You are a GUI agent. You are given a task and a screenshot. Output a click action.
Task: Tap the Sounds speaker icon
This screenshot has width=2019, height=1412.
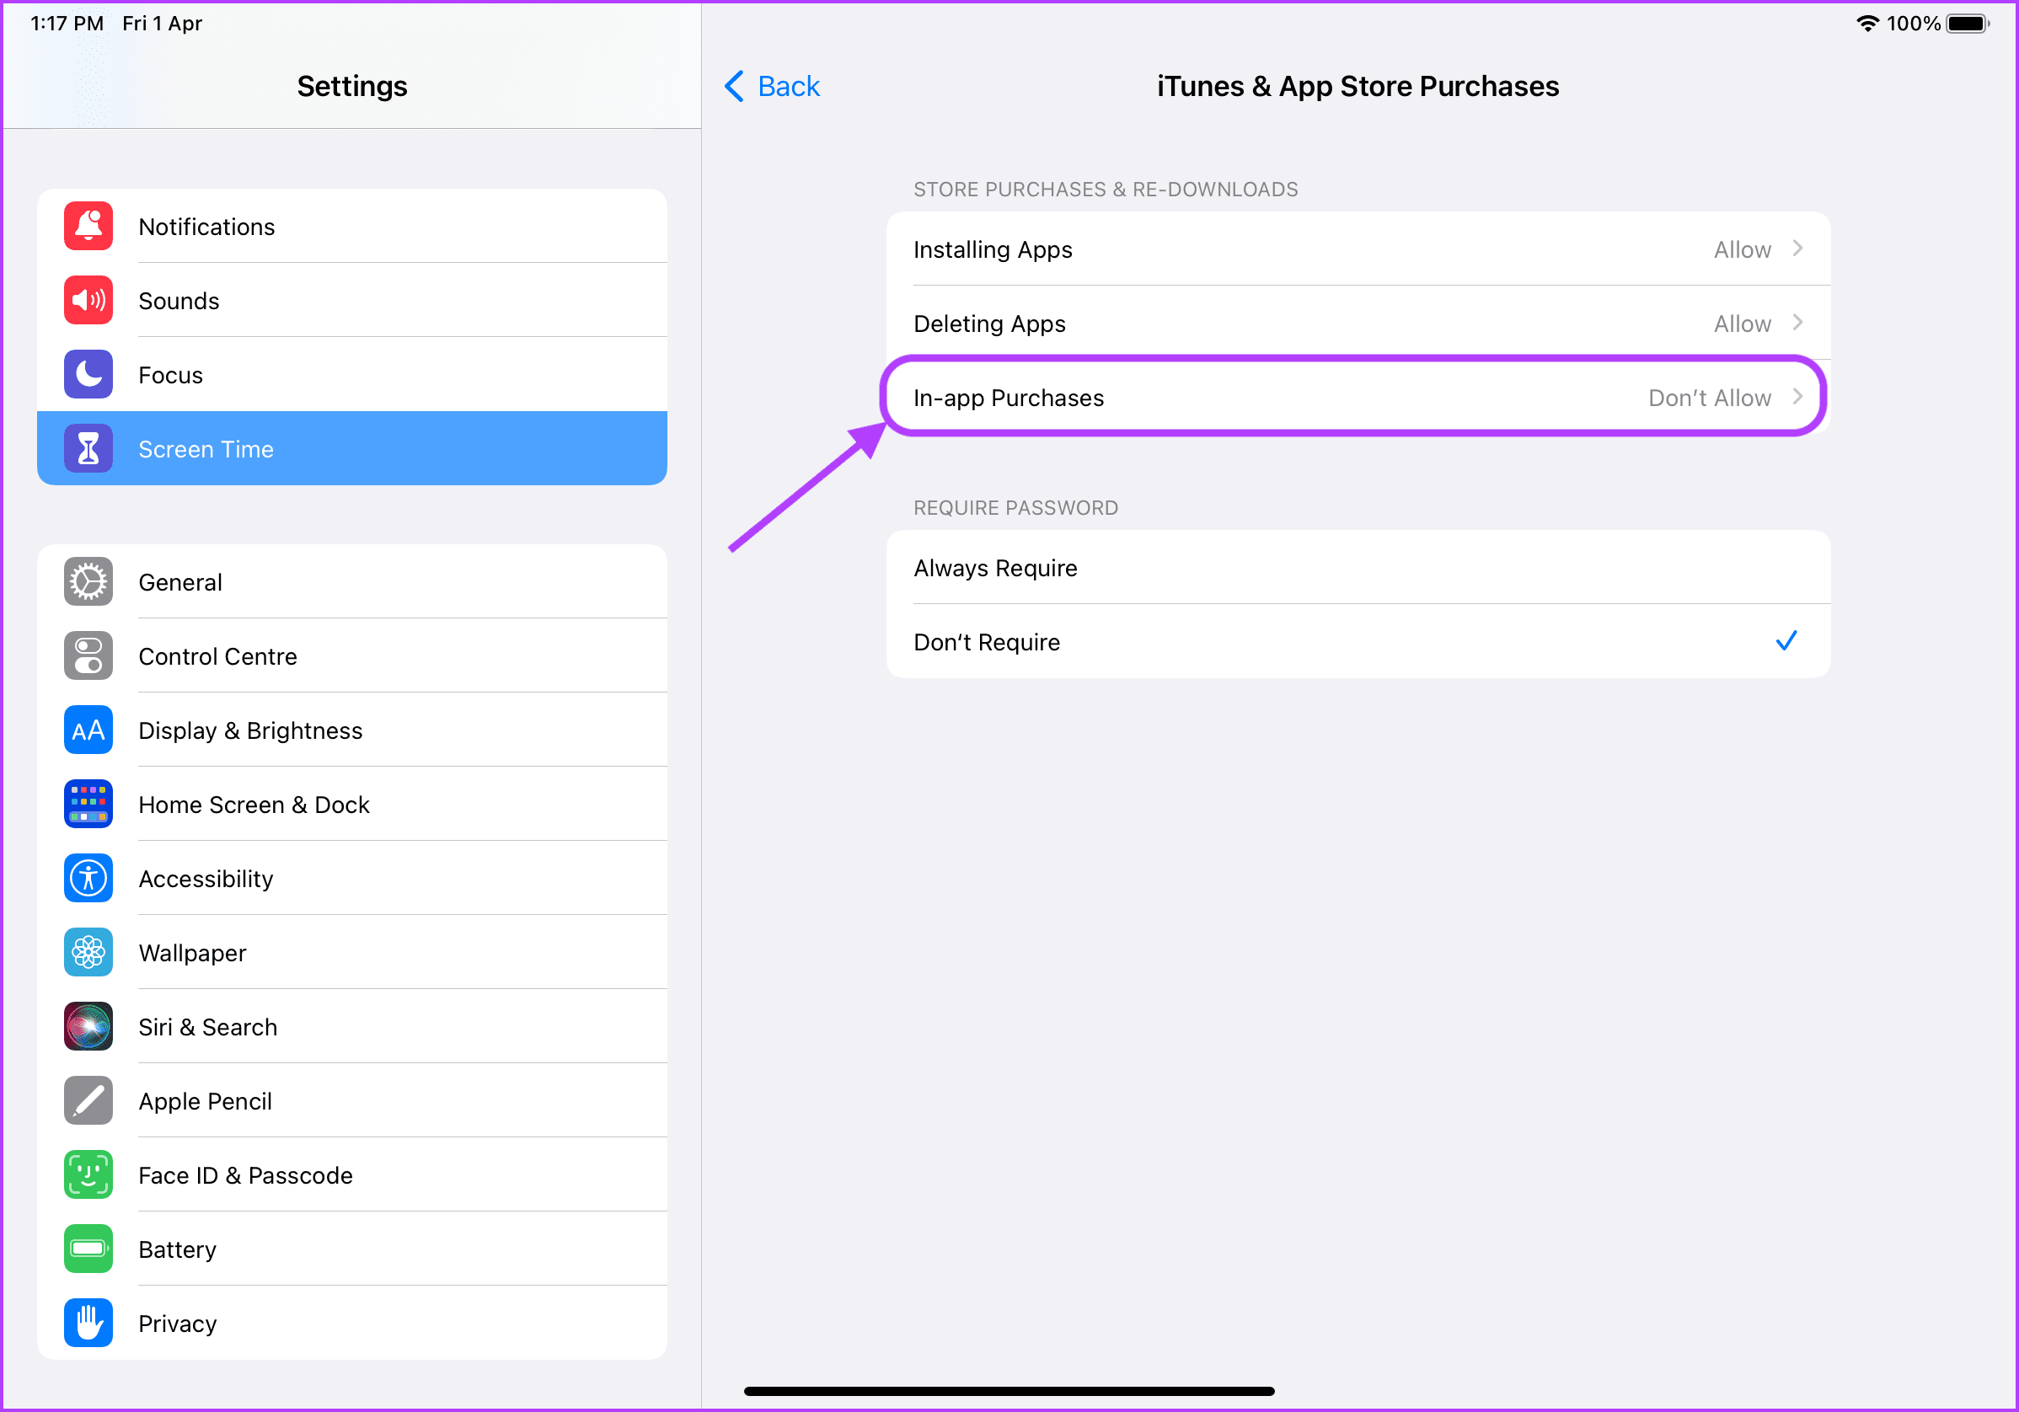(x=88, y=300)
